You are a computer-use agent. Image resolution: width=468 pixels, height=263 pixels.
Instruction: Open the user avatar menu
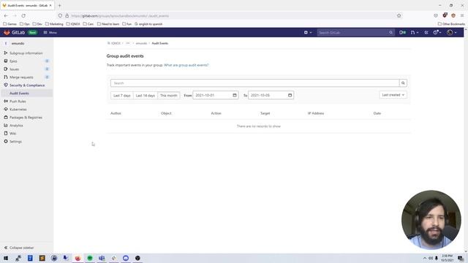(x=452, y=32)
